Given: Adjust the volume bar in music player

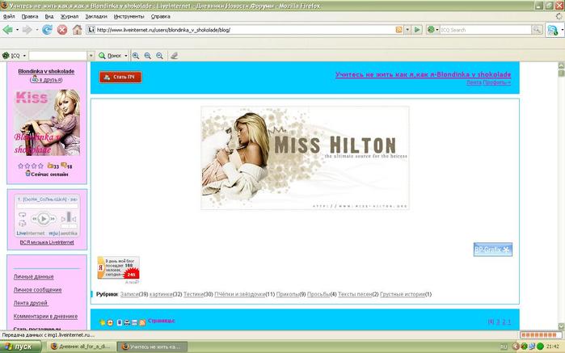Looking at the screenshot, I should 69,217.
